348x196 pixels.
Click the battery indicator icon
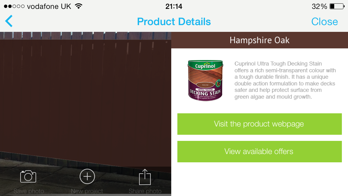(337, 6)
